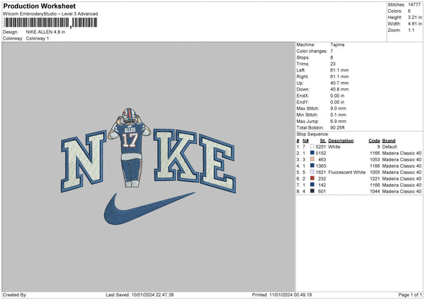The width and height of the screenshot is (425, 300).
Task: Click thread code 1044
Action: pos(375,191)
